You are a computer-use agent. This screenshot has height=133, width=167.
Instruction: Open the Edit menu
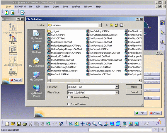tap(38, 7)
